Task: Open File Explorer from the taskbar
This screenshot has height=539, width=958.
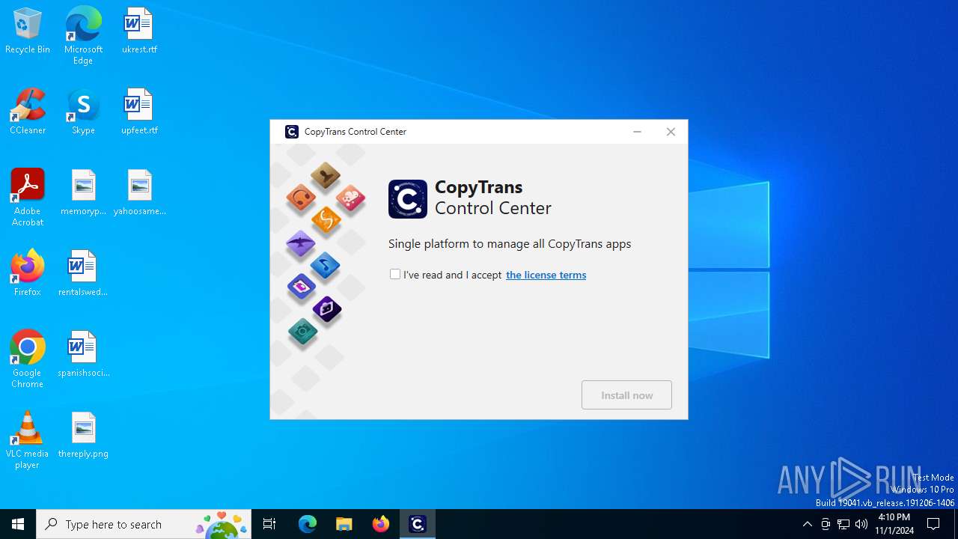Action: click(x=344, y=524)
